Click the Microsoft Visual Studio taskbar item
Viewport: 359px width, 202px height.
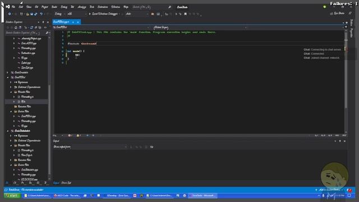click(x=202, y=196)
